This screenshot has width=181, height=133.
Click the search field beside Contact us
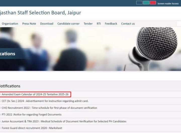pos(178,24)
